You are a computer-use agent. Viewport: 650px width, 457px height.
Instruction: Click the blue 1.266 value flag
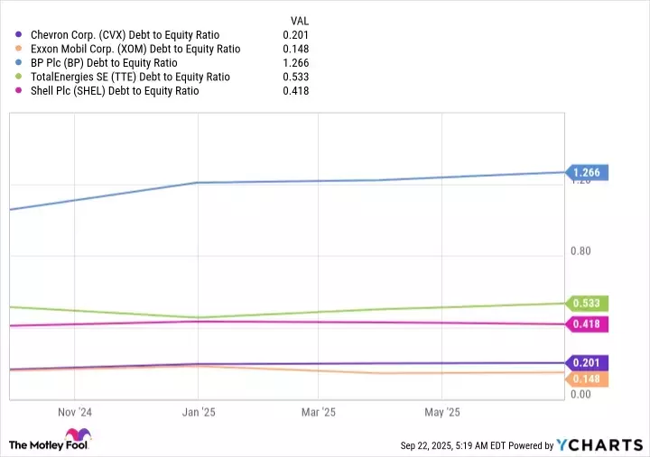tap(586, 172)
